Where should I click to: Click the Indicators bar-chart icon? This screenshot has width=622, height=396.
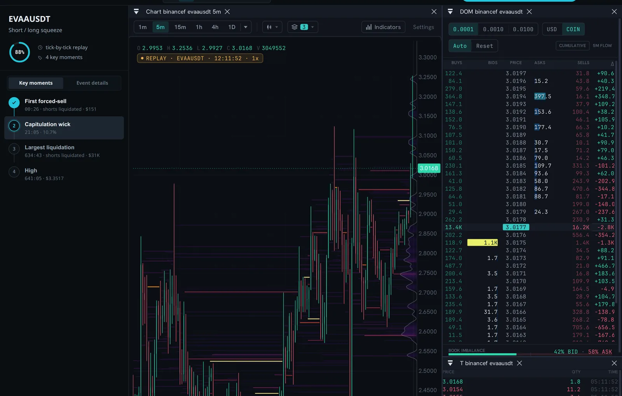coord(369,27)
